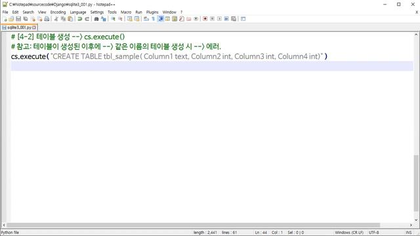Toggle Show All Characters icon
The image size is (420, 236).
153,19
